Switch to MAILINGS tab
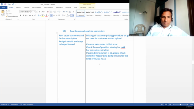This screenshot has width=194, height=109. click(59, 8)
